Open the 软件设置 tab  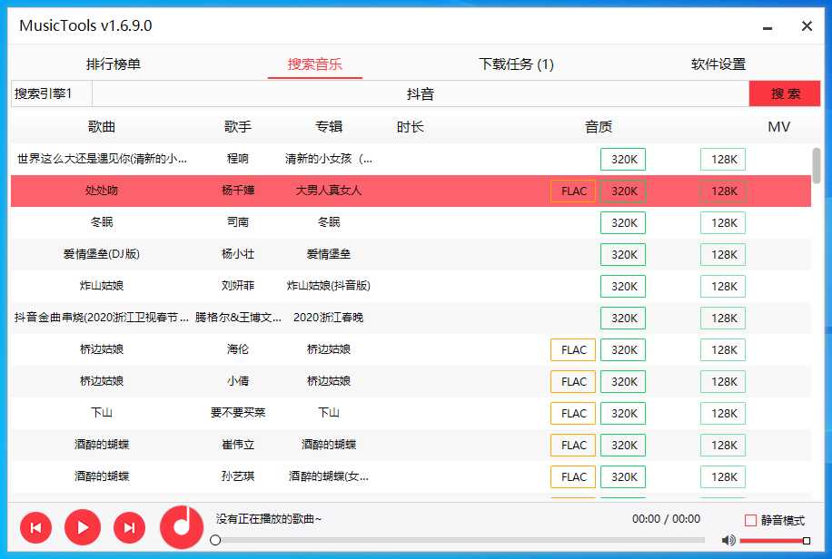(718, 64)
